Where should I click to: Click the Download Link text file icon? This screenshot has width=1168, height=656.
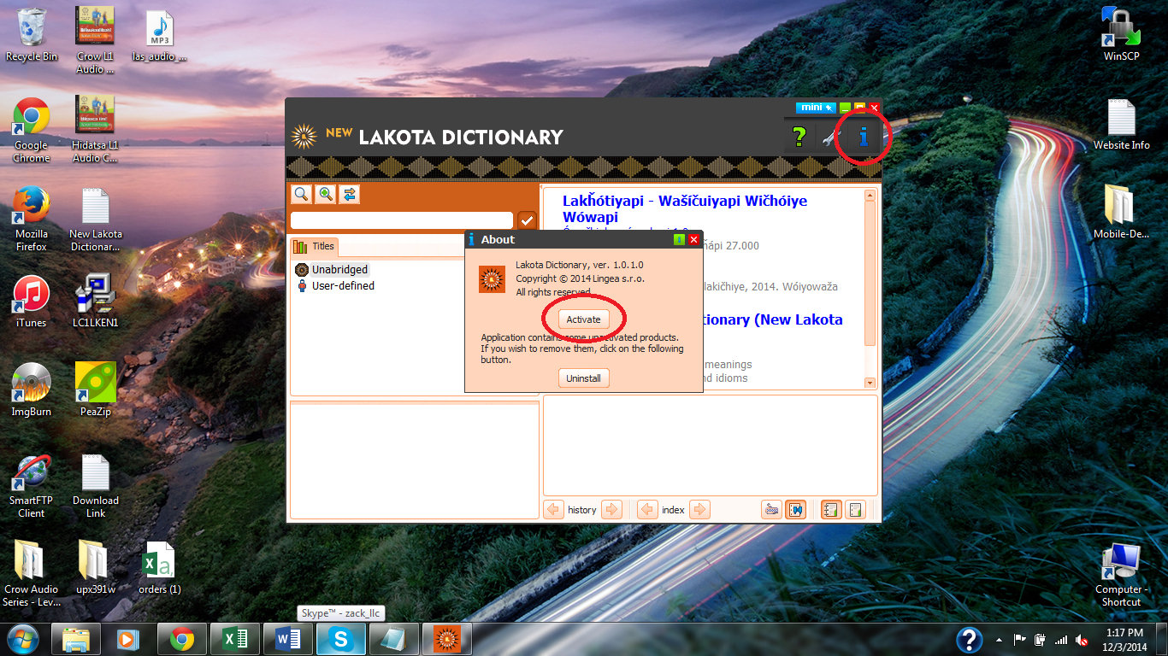pos(96,487)
